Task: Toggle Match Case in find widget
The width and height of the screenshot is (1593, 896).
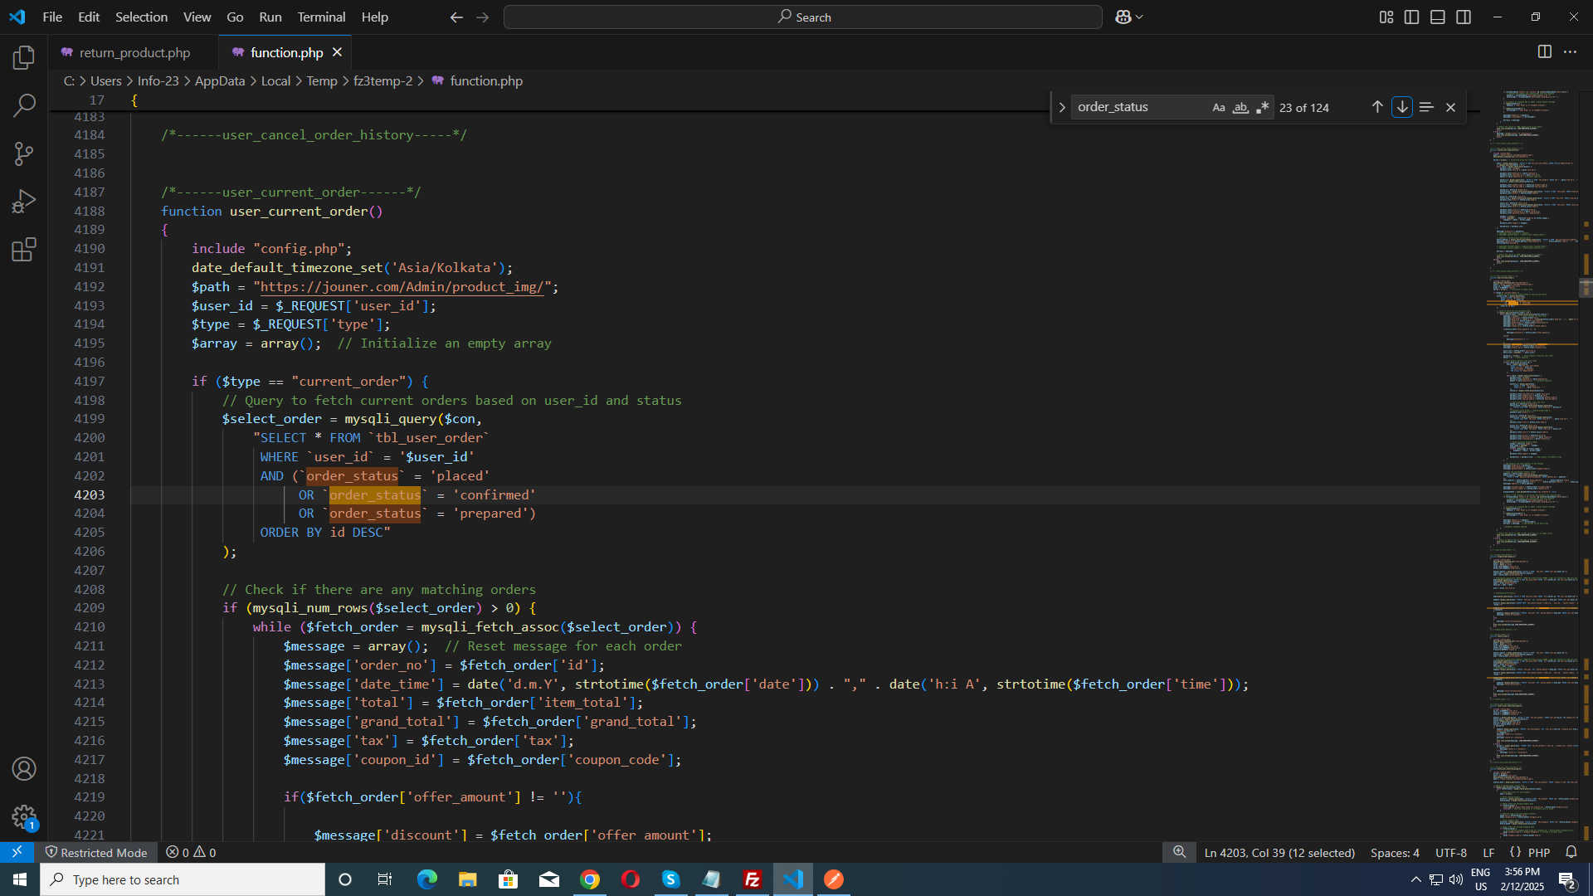Action: click(x=1218, y=107)
